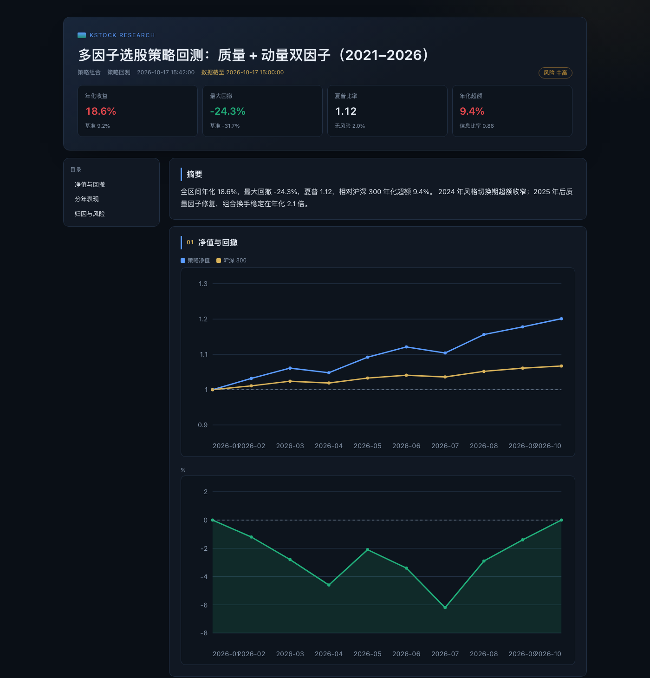Toggle the 策略净值 legend swatch
The image size is (650, 678).
click(183, 261)
